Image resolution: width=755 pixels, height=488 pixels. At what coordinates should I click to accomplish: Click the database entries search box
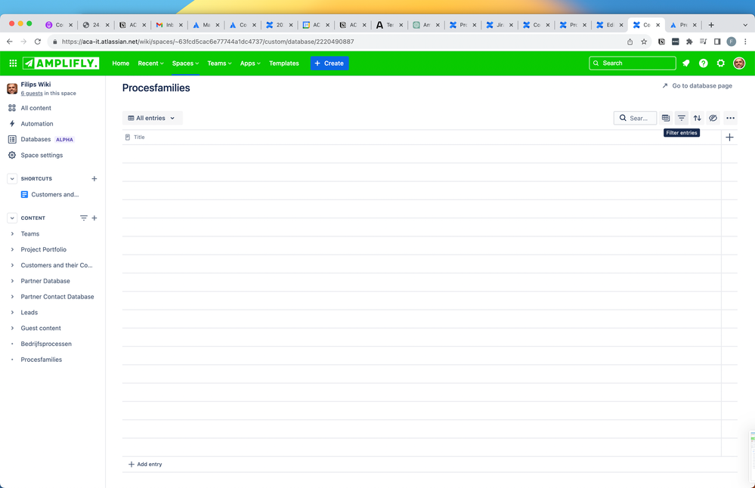635,118
